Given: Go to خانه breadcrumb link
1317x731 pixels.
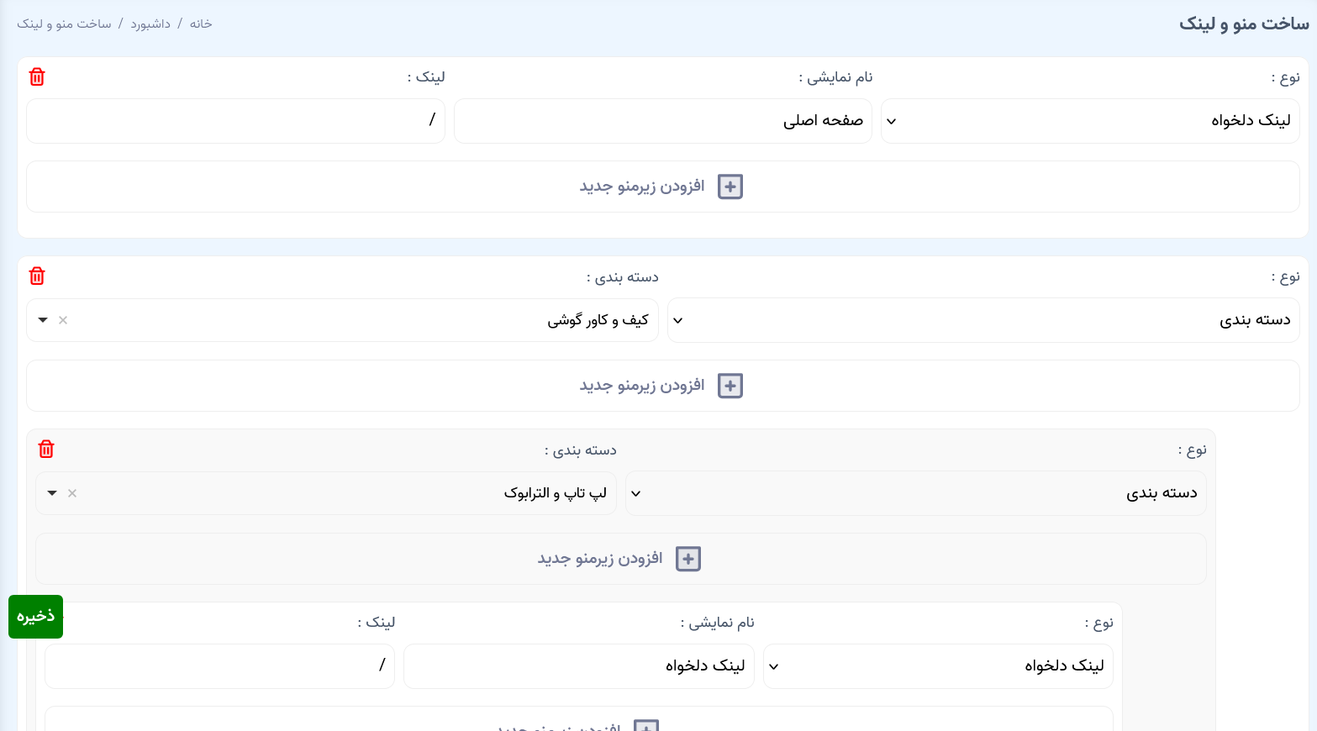Looking at the screenshot, I should pyautogui.click(x=201, y=24).
